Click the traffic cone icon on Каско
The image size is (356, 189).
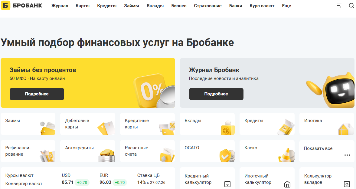(286, 155)
